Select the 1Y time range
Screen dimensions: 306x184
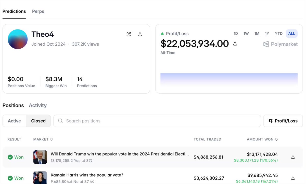(x=267, y=34)
